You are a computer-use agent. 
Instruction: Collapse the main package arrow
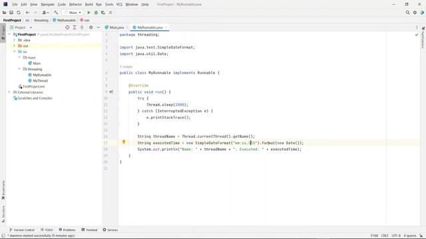coord(19,58)
